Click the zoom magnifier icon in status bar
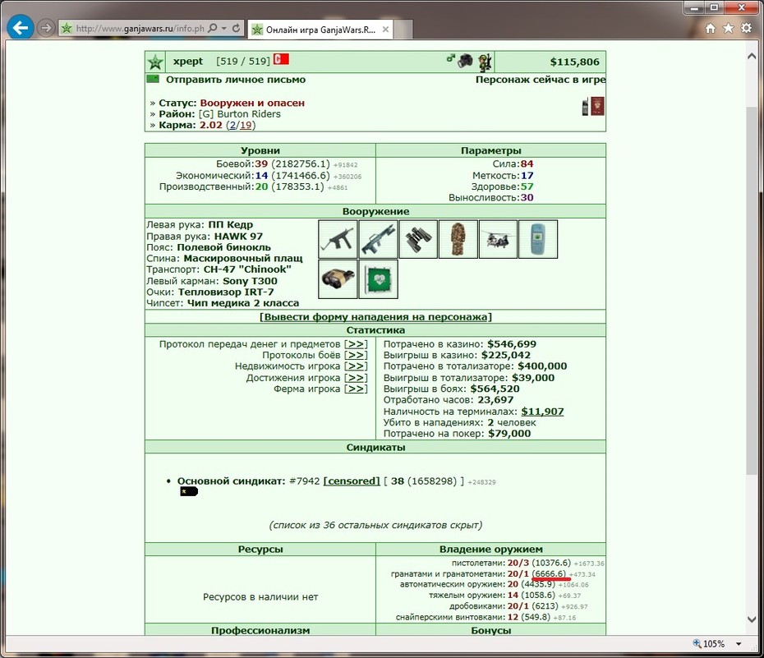 tap(697, 643)
